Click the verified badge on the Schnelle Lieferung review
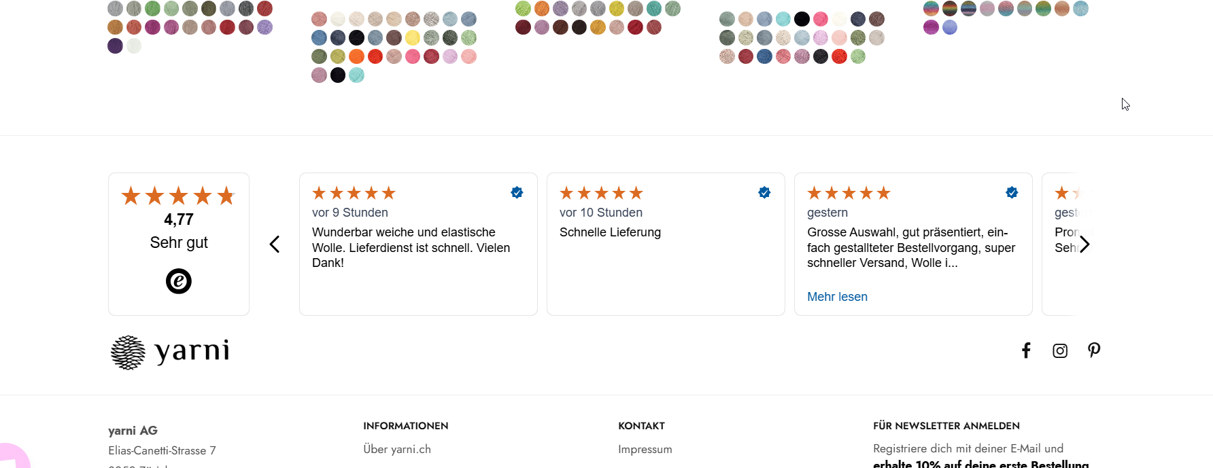Screen dimensions: 1213x468 (x=764, y=192)
